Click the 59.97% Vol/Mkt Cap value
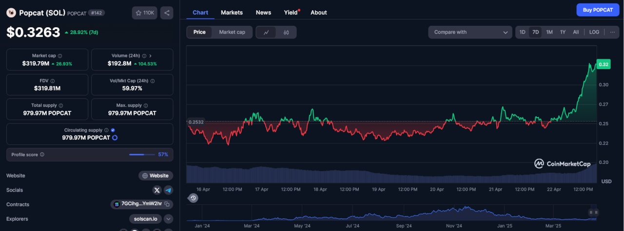This screenshot has width=624, height=231. point(132,89)
